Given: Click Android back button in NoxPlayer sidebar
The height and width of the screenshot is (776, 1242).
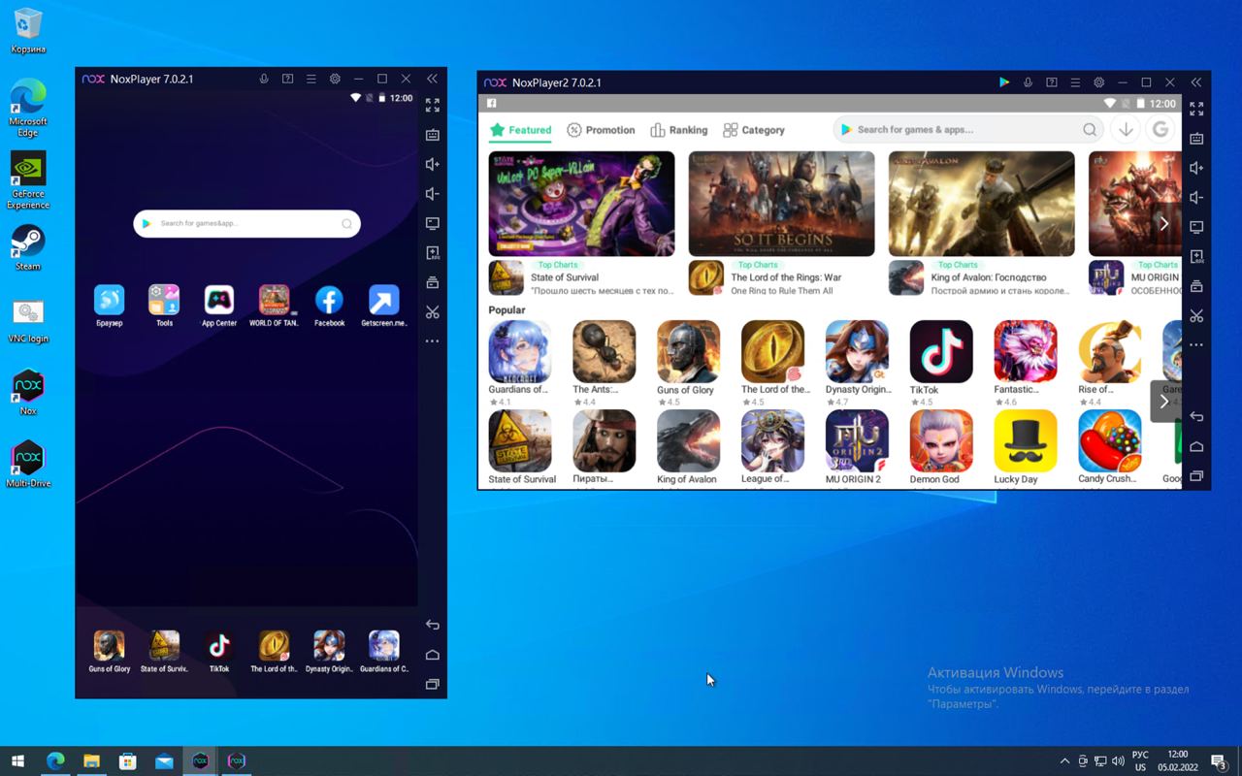Looking at the screenshot, I should pyautogui.click(x=433, y=625).
